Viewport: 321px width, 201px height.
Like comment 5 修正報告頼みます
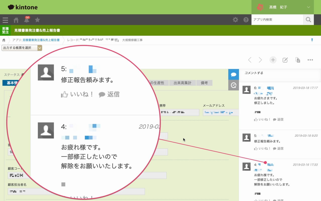click(x=262, y=148)
